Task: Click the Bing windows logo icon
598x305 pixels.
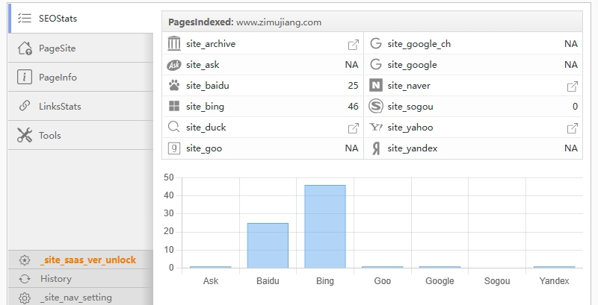Action: [x=174, y=107]
